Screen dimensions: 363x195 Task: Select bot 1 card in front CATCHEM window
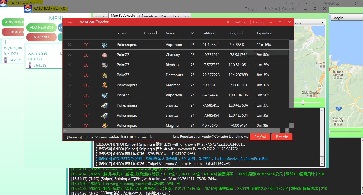pos(44,57)
